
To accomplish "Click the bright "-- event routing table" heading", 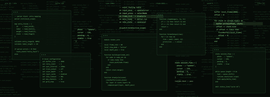I will pos(130,7).
